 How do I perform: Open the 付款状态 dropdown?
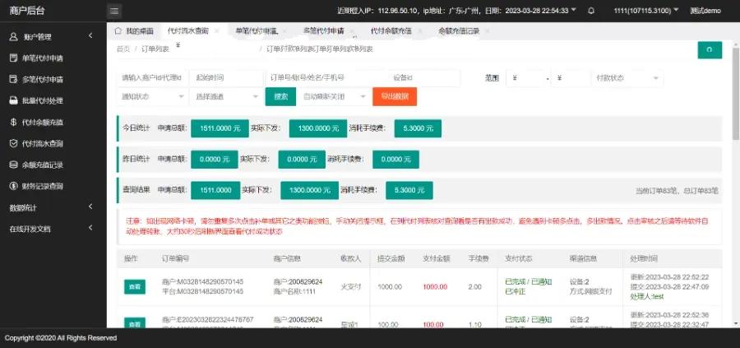pos(627,78)
